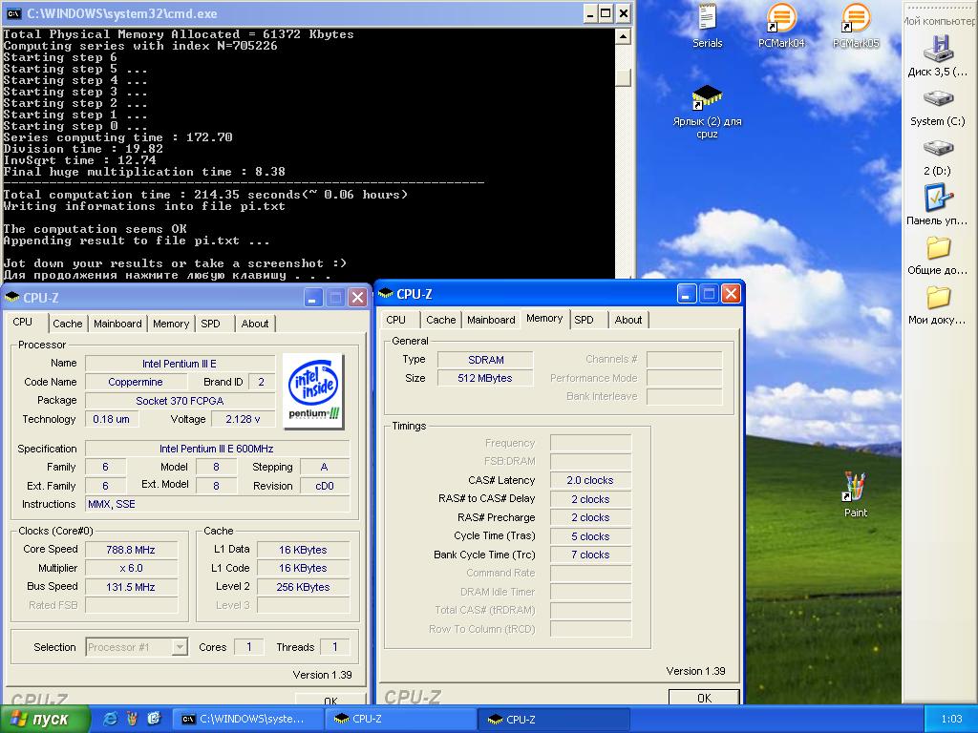Open Cache tab in left CPU-Z window
The width and height of the screenshot is (978, 733).
coord(68,324)
